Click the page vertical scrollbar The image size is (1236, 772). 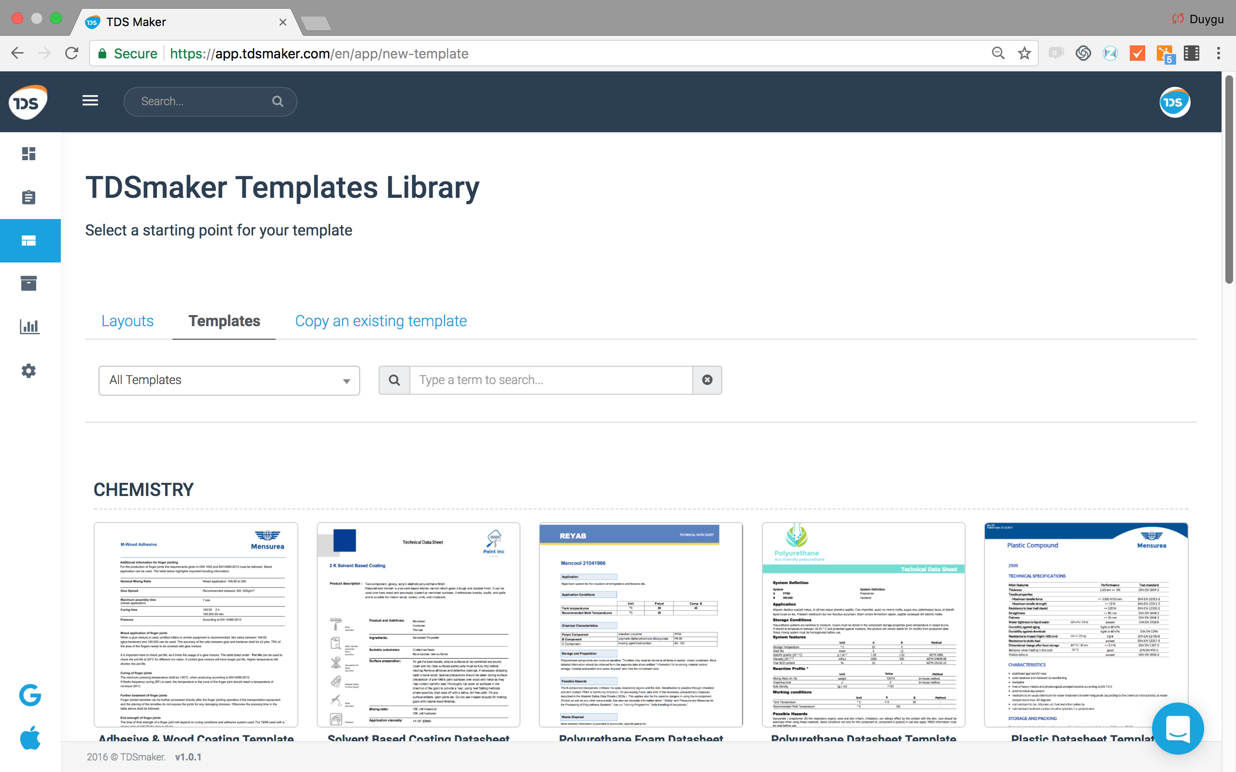click(1228, 179)
